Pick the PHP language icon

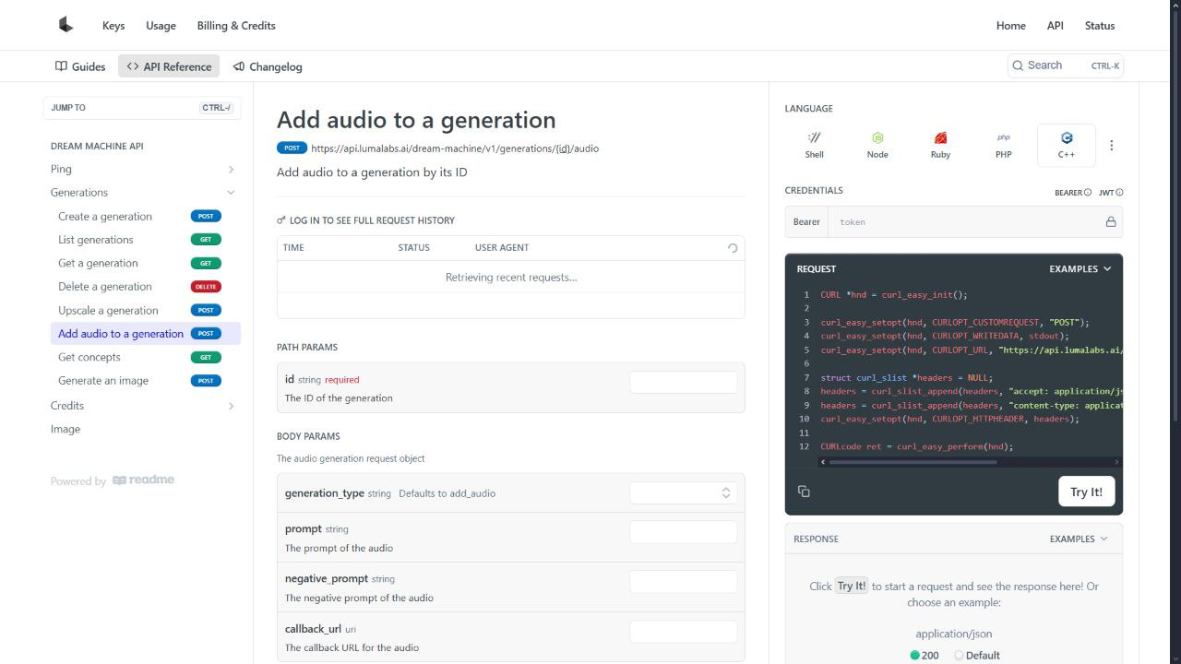pos(1004,145)
